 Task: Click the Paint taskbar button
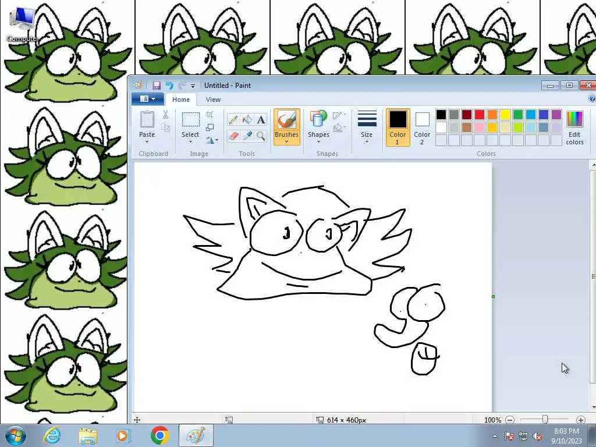(x=196, y=435)
